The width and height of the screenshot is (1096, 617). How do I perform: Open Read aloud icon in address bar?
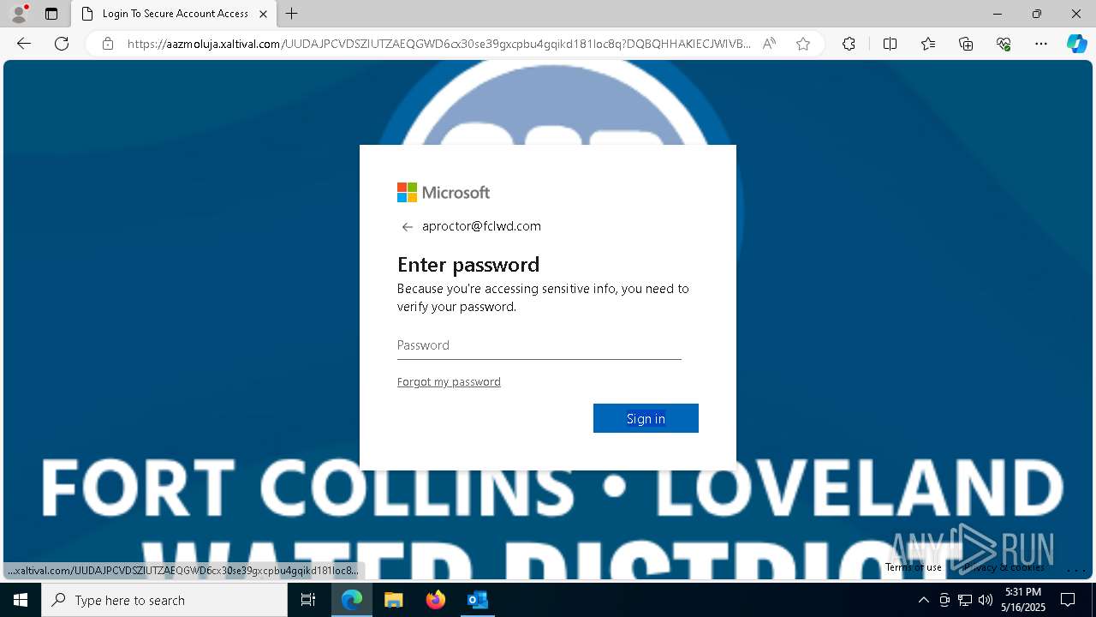pyautogui.click(x=769, y=44)
